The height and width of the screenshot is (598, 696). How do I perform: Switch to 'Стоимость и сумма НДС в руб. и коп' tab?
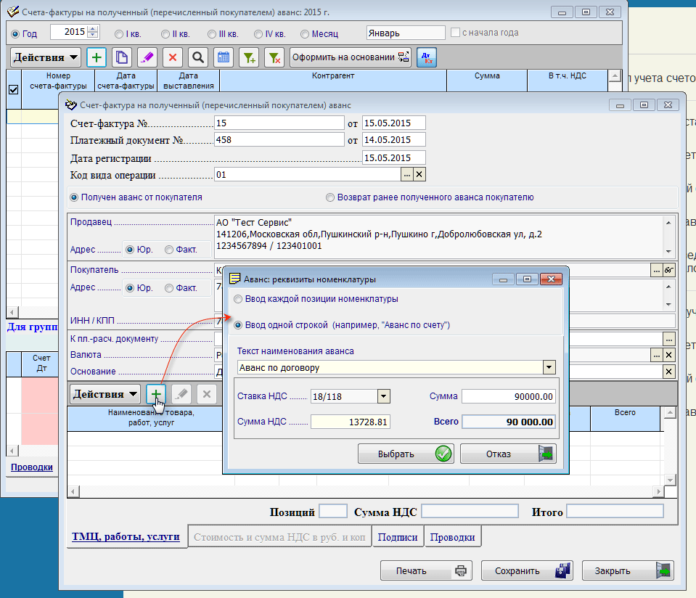279,537
